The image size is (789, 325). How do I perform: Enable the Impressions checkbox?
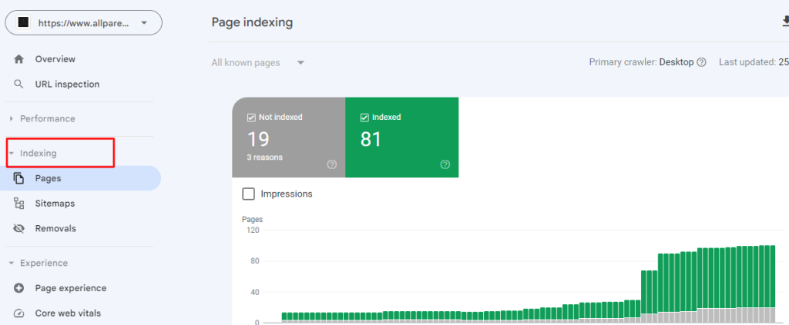pos(248,194)
